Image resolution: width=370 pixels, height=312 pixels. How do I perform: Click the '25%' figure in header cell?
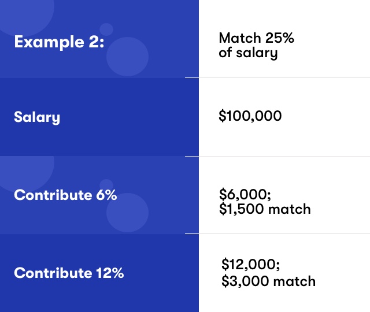point(280,38)
